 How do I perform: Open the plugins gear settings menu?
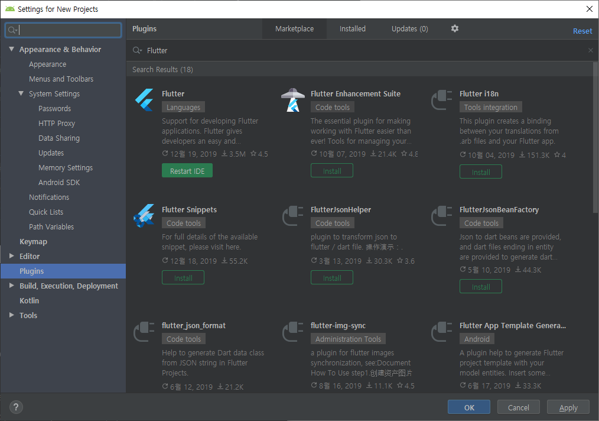click(x=455, y=28)
